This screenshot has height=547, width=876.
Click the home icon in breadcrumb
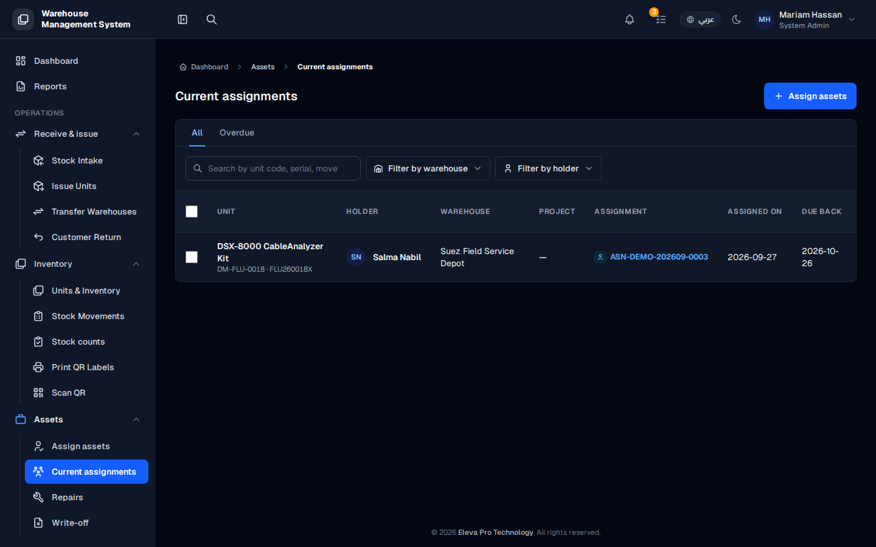183,67
